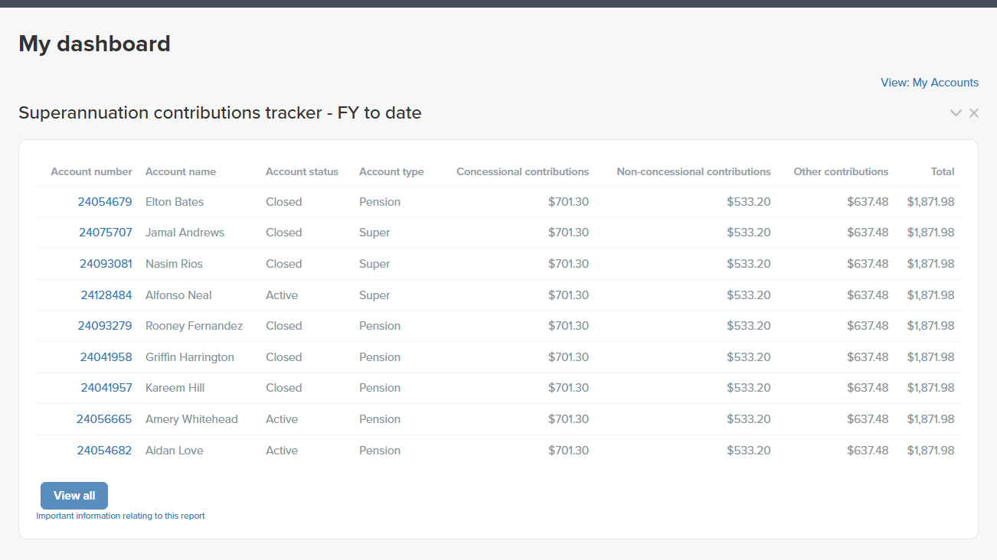Click the Closed status in Elton Bates's row
The height and width of the screenshot is (560, 997).
tap(284, 202)
